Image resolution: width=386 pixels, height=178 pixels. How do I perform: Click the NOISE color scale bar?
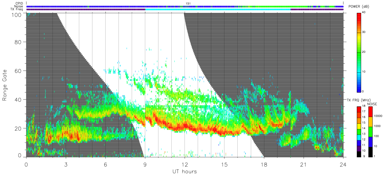click(x=371, y=132)
